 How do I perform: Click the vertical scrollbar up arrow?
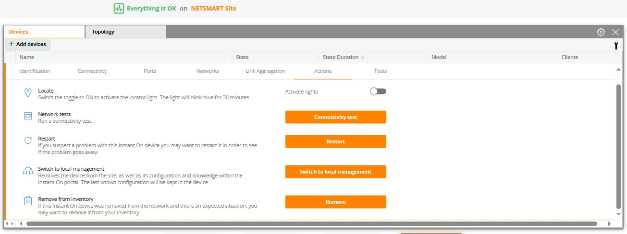pos(618,69)
